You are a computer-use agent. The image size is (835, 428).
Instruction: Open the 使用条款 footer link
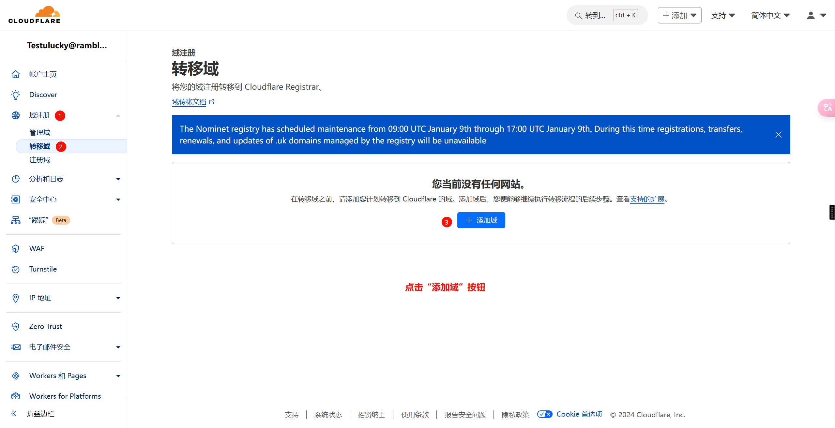415,415
